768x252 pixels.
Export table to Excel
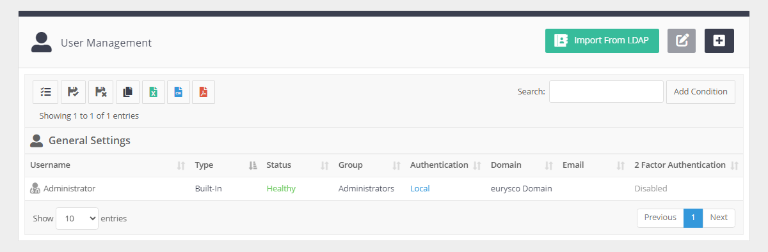pos(154,92)
